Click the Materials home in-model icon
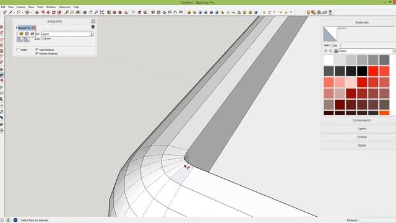 pos(336,51)
